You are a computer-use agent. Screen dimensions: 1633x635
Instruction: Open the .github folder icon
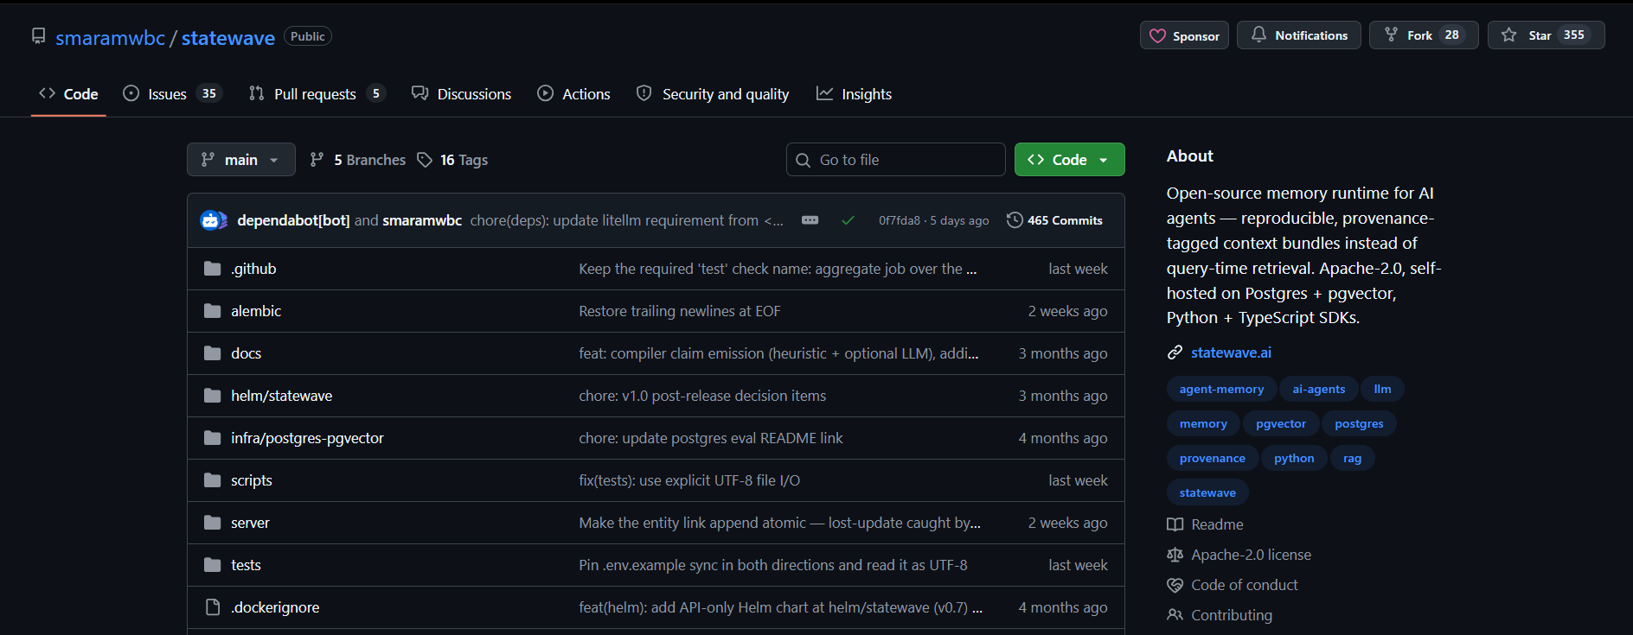(212, 269)
